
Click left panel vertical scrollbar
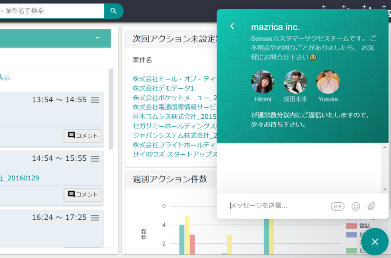(x=111, y=109)
